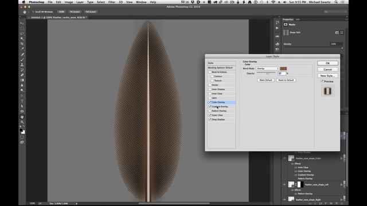This screenshot has height=206, width=367.
Task: Select the Rectangular Marquee tool
Action: tap(22, 28)
